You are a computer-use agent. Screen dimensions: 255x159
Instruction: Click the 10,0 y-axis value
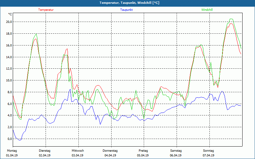click(x=9, y=80)
